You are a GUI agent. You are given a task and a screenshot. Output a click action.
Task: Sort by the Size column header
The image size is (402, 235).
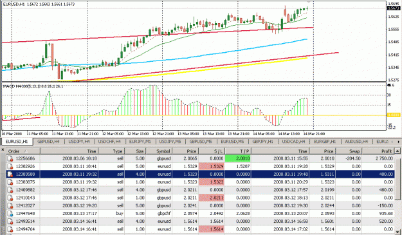coord(136,151)
